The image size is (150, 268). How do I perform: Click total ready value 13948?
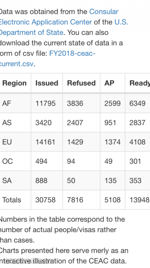click(139, 200)
